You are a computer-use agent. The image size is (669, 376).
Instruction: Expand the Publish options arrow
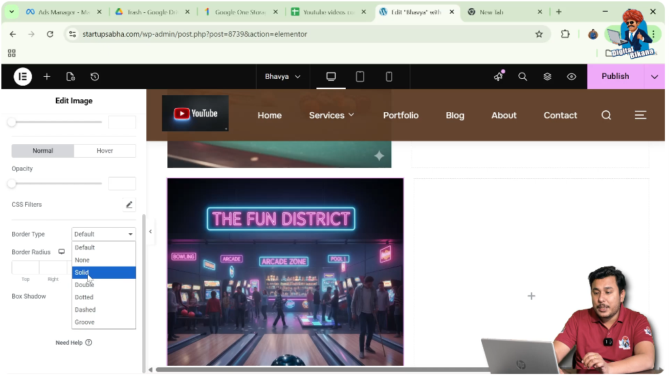655,77
